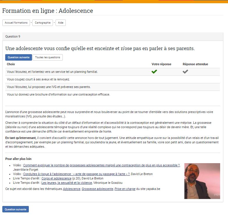
Task: Click the bottom Question suivante button
Action: tap(16, 209)
